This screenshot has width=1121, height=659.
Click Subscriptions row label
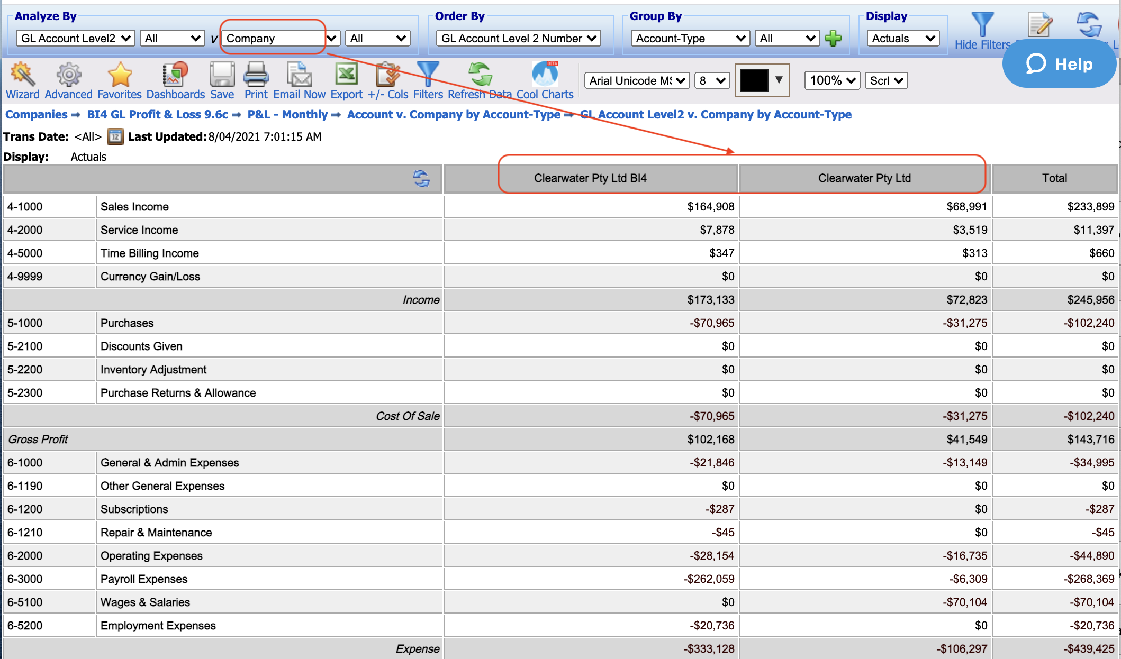coord(134,509)
